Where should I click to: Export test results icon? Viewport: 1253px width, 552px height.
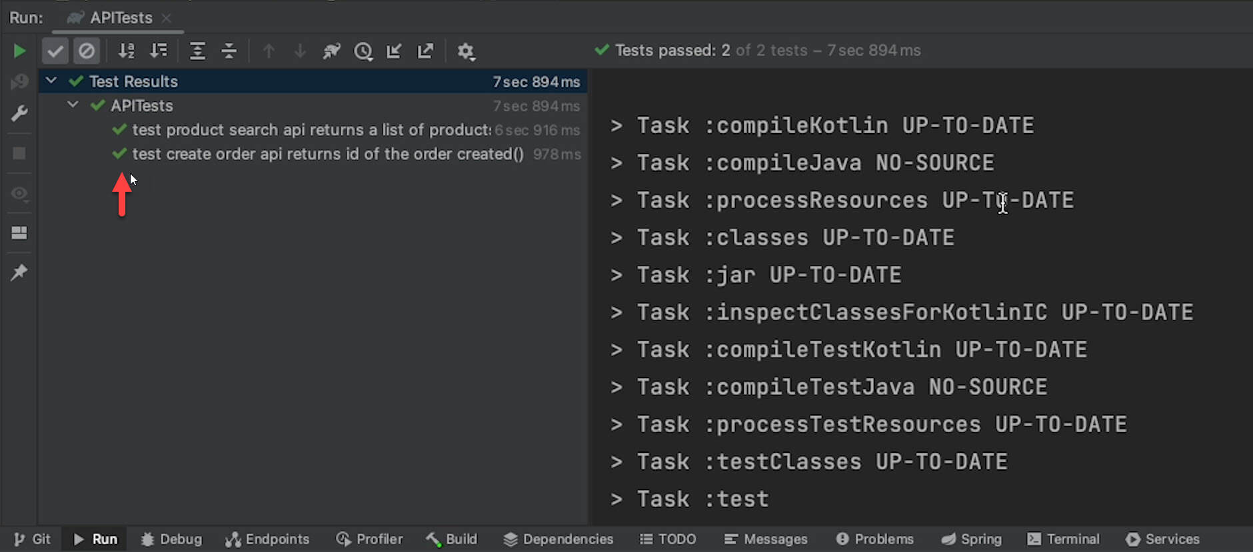[425, 51]
